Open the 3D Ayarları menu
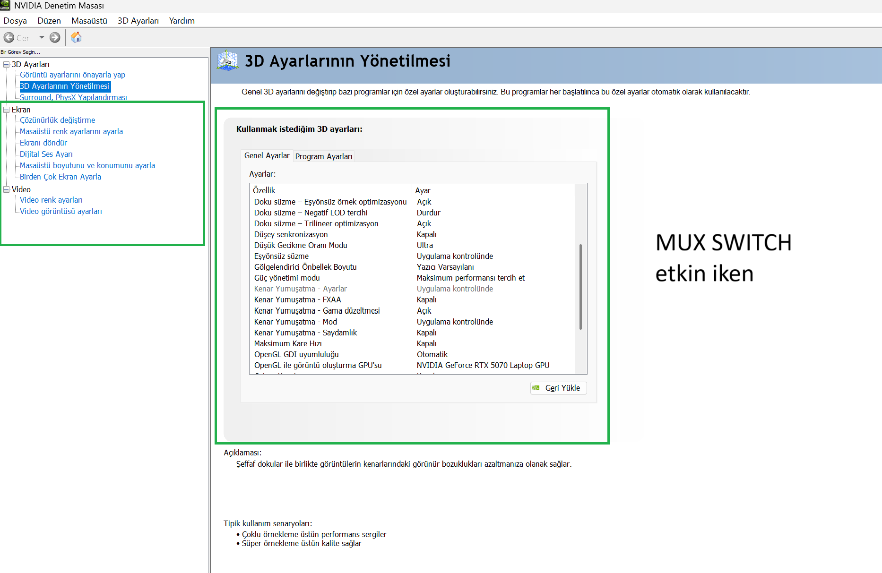 click(138, 21)
